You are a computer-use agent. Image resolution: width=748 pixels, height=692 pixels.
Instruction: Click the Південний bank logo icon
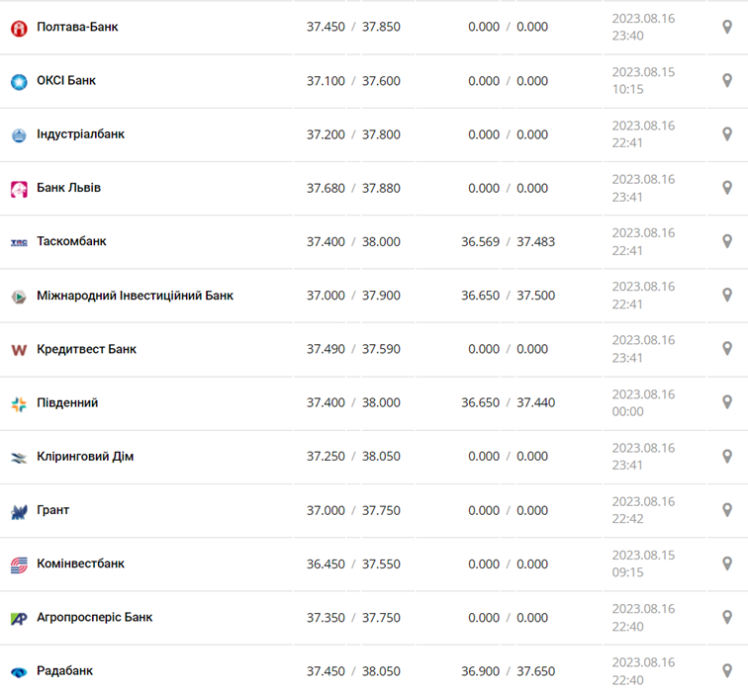[x=19, y=403]
